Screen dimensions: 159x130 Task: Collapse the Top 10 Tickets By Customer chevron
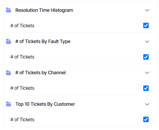click(x=147, y=104)
